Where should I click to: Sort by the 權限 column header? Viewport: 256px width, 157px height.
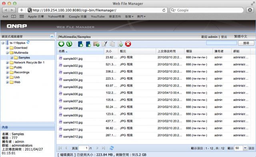[x=198, y=51]
